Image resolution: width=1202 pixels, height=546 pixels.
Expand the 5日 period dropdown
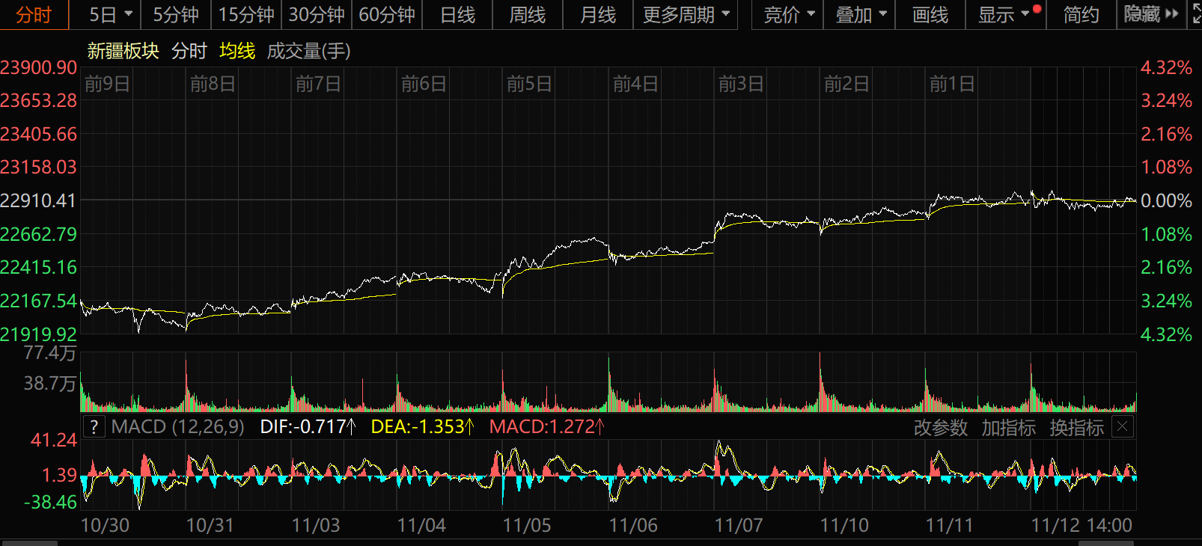click(110, 14)
